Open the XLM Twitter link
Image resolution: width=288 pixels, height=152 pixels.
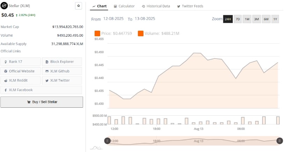pos(62,80)
